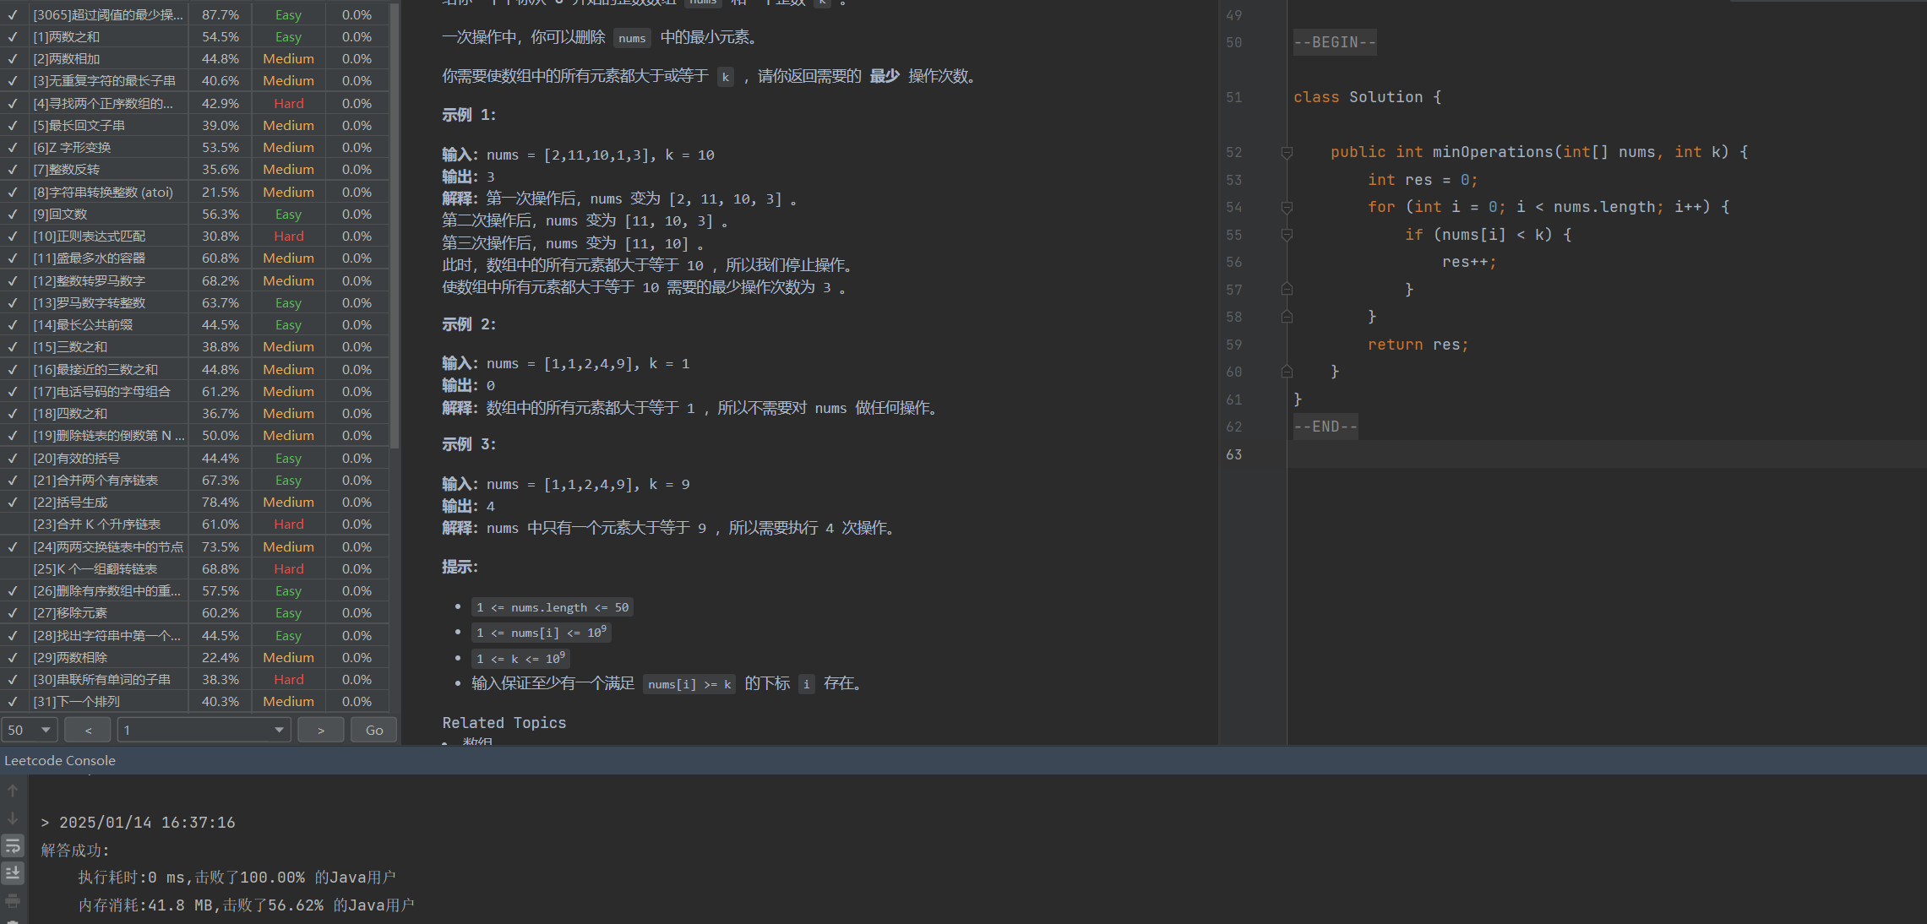The width and height of the screenshot is (1927, 924).
Task: Open problem [23]合并 K 个升序链表
Action: [97, 525]
